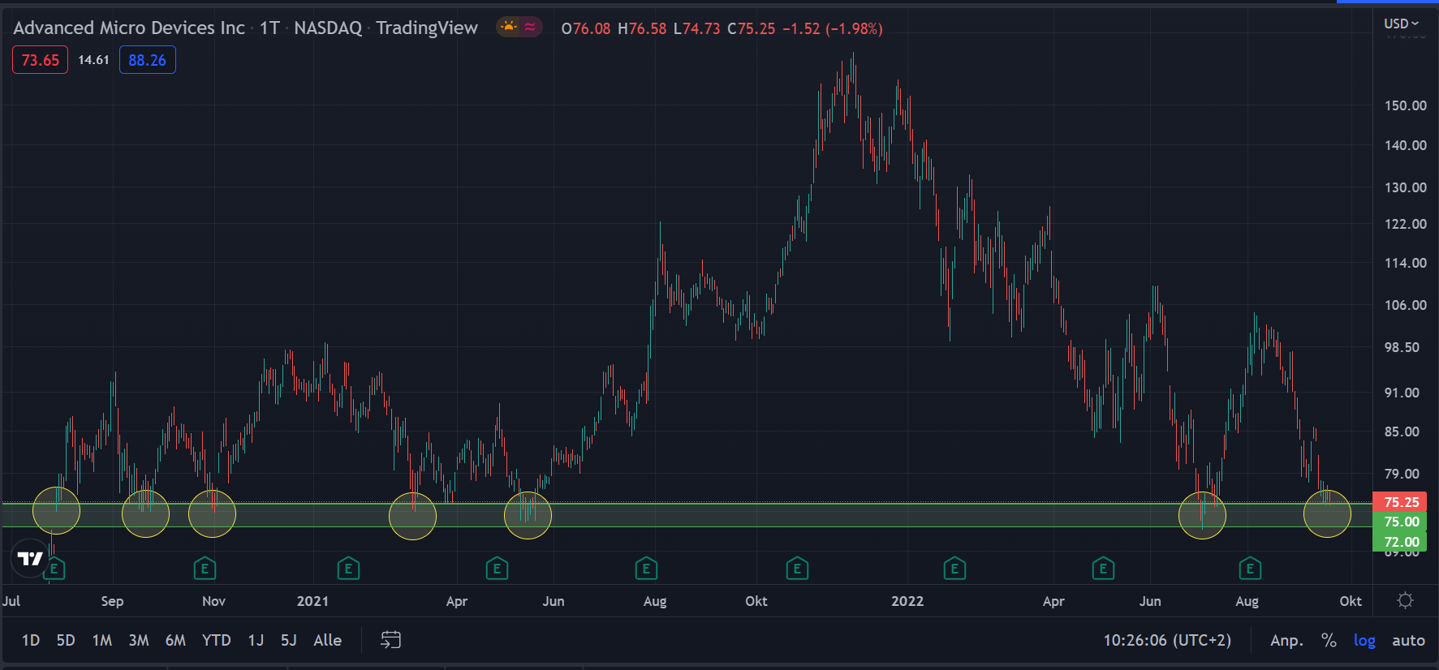This screenshot has width=1439, height=670.
Task: Open the USD currency dropdown
Action: pyautogui.click(x=1401, y=24)
